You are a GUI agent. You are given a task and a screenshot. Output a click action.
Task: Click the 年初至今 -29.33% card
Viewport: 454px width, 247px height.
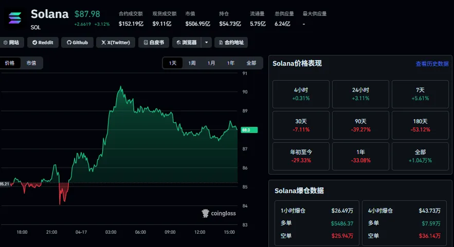(301, 156)
